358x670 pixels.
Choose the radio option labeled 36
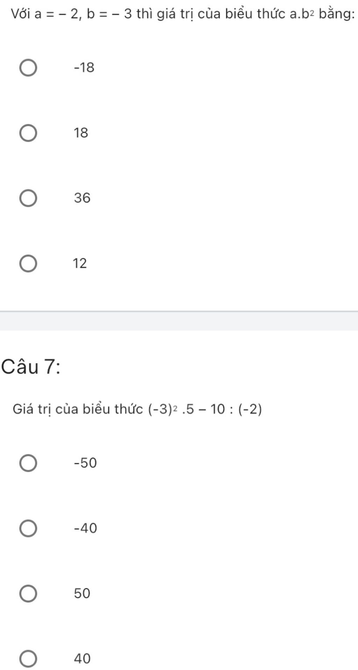[28, 198]
